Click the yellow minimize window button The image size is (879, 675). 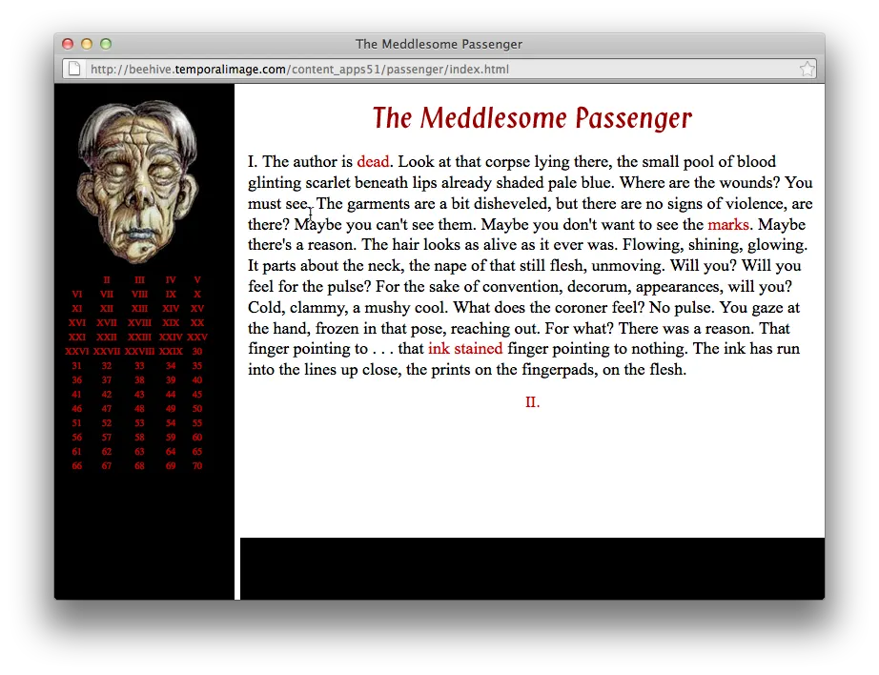pos(87,44)
